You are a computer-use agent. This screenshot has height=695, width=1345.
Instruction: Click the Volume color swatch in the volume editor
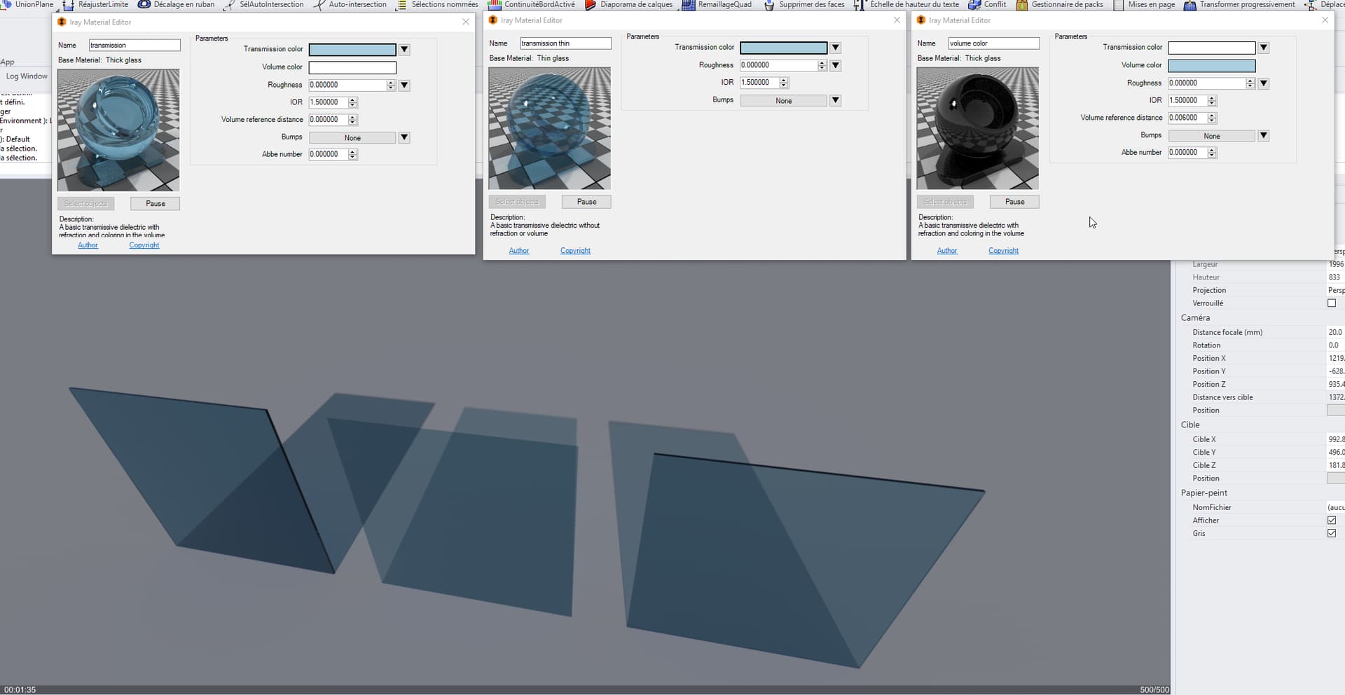(1210, 65)
